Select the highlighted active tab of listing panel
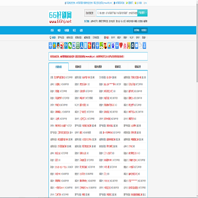This screenshot has height=198, width=198. coord(59,67)
